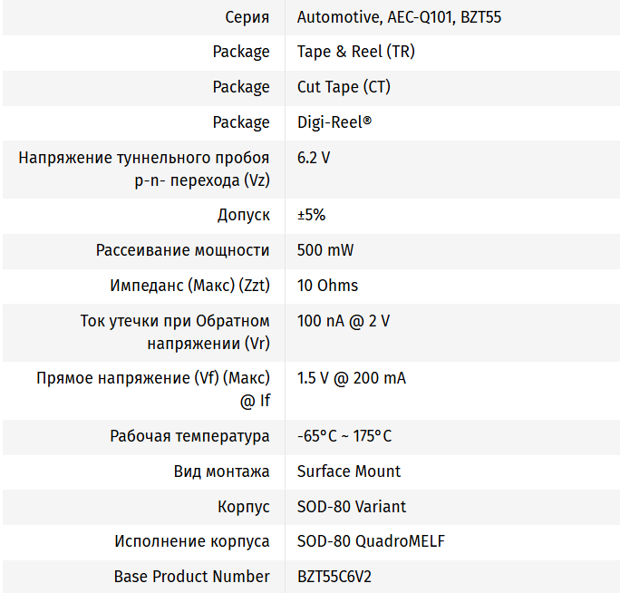
Task: Click the "BZT55C6V2" base product number
Action: (x=334, y=577)
